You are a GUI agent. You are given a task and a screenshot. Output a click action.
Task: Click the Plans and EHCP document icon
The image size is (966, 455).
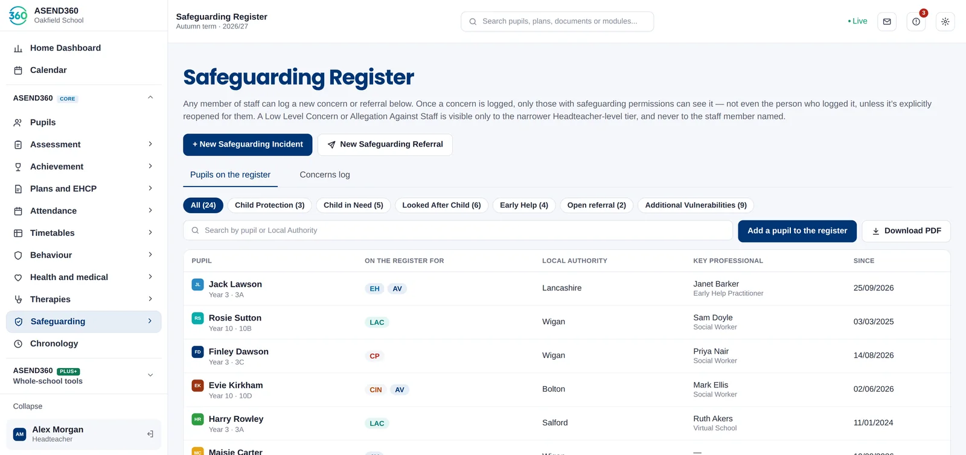click(x=18, y=189)
